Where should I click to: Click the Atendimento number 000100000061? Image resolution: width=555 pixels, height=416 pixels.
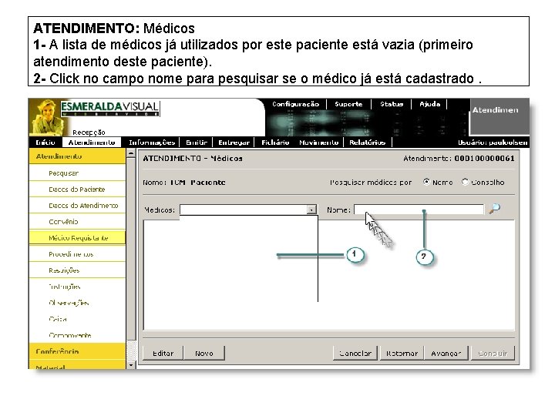pos(484,159)
